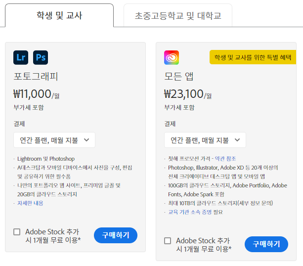The height and width of the screenshot is (266, 303).
Task: Open payment dropdown under 포토그래피 plan
Action: (54, 140)
